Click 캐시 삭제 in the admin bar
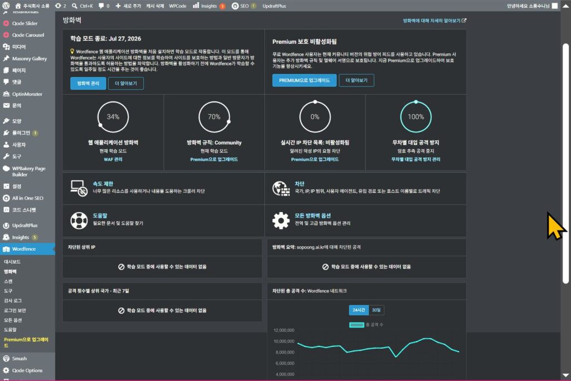Viewport: 571px width, 381px height. tap(155, 6)
